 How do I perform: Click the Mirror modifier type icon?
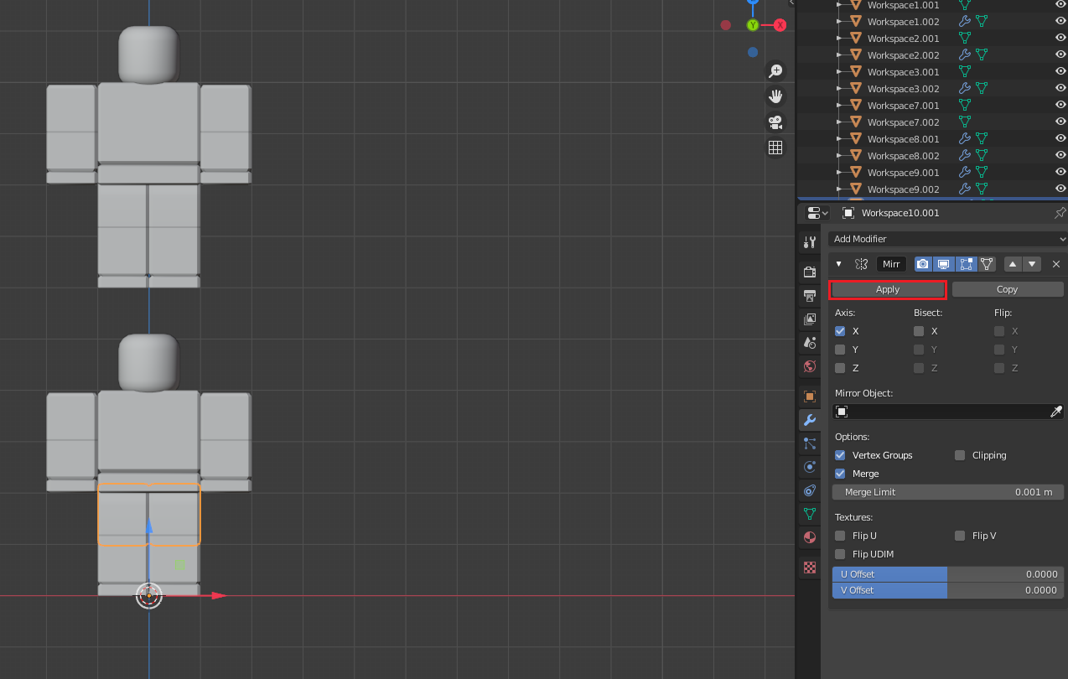[x=861, y=264]
